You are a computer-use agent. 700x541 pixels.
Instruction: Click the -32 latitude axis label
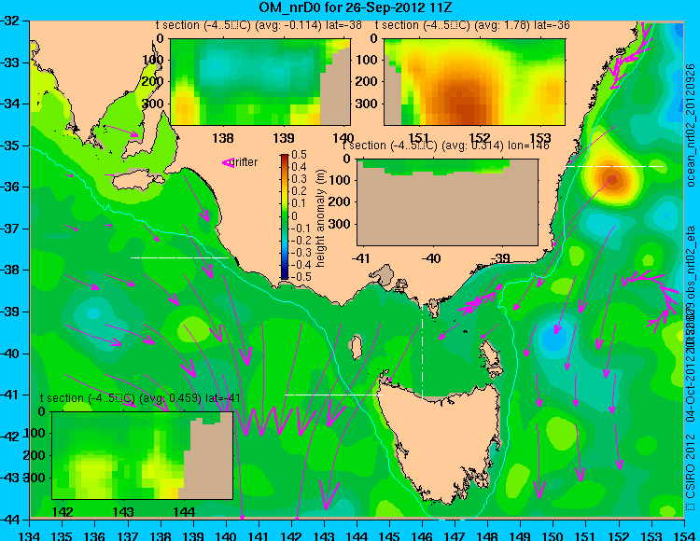10,21
